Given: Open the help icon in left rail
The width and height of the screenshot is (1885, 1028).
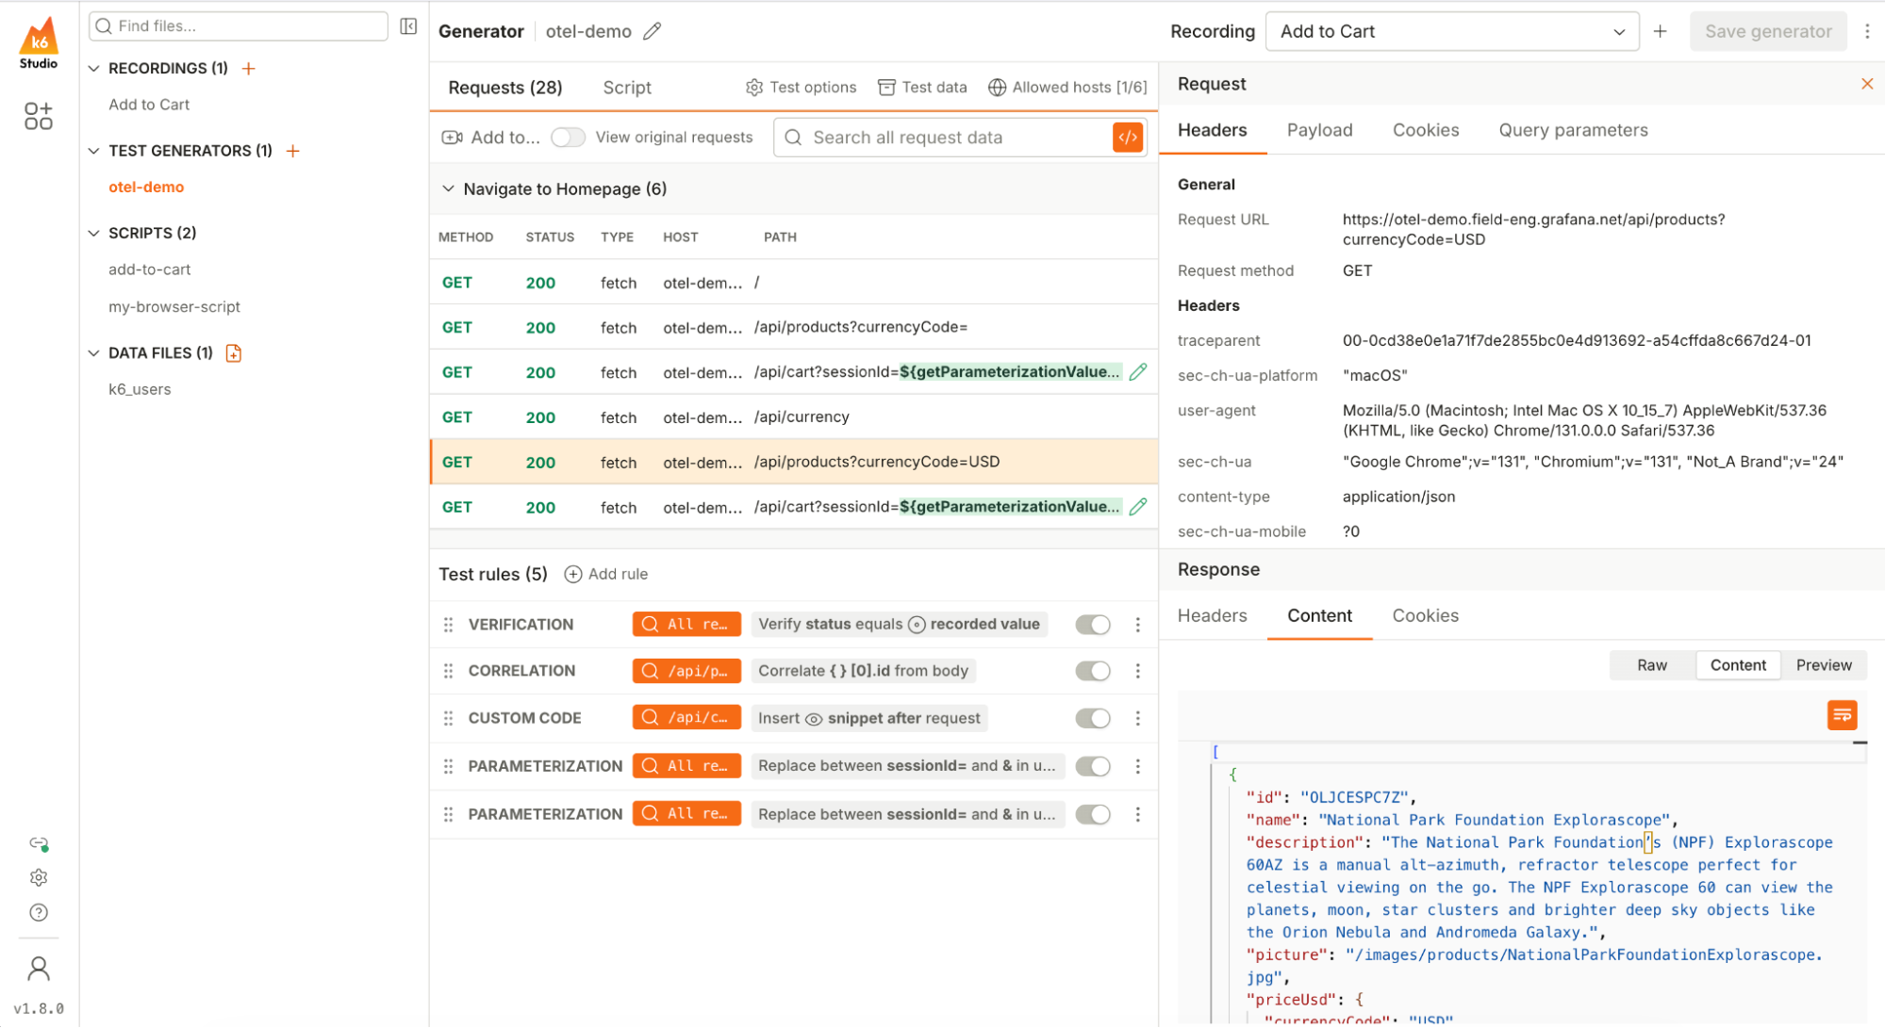Looking at the screenshot, I should point(38,911).
